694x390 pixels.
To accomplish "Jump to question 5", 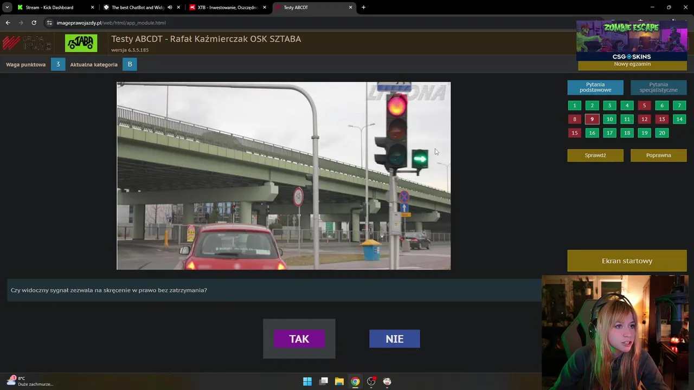I will (x=644, y=106).
